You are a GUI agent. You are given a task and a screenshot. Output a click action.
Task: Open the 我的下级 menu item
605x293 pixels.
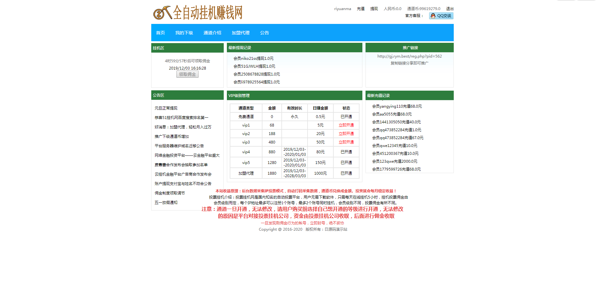point(184,32)
